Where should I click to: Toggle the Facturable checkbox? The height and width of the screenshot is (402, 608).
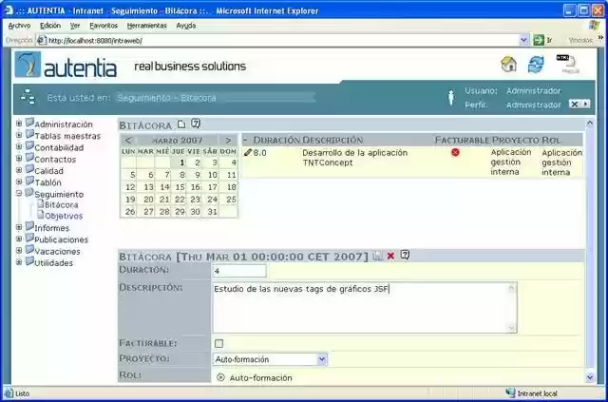click(x=219, y=343)
